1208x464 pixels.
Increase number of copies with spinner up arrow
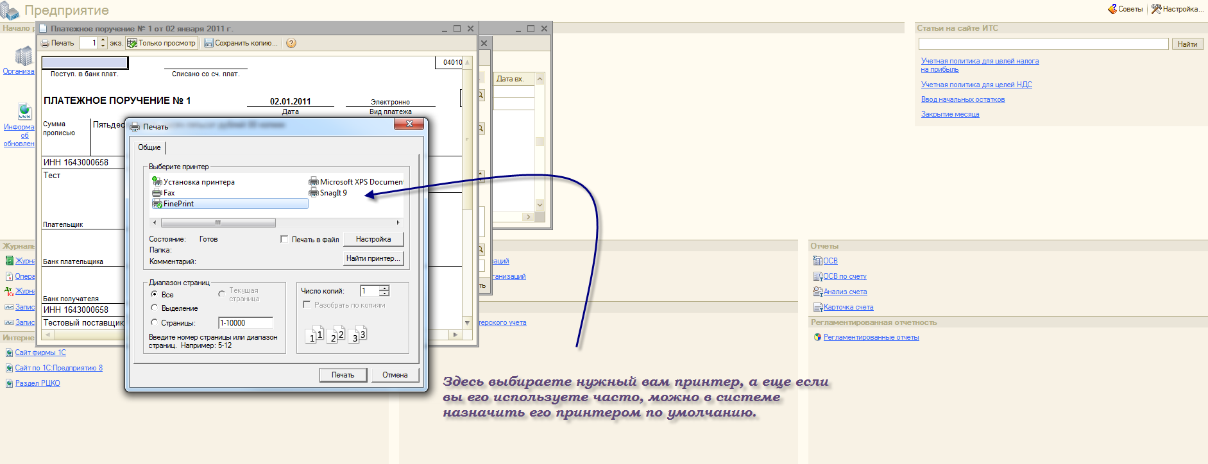click(x=384, y=288)
